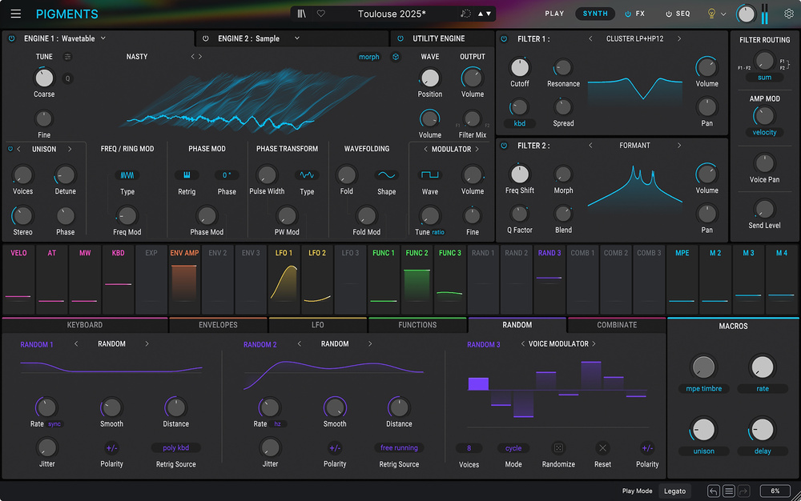The image size is (801, 501).
Task: Disable Filter 2 with its power button
Action: pyautogui.click(x=504, y=146)
